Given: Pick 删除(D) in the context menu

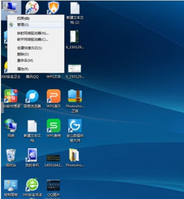Looking at the screenshot, I should (23, 54).
